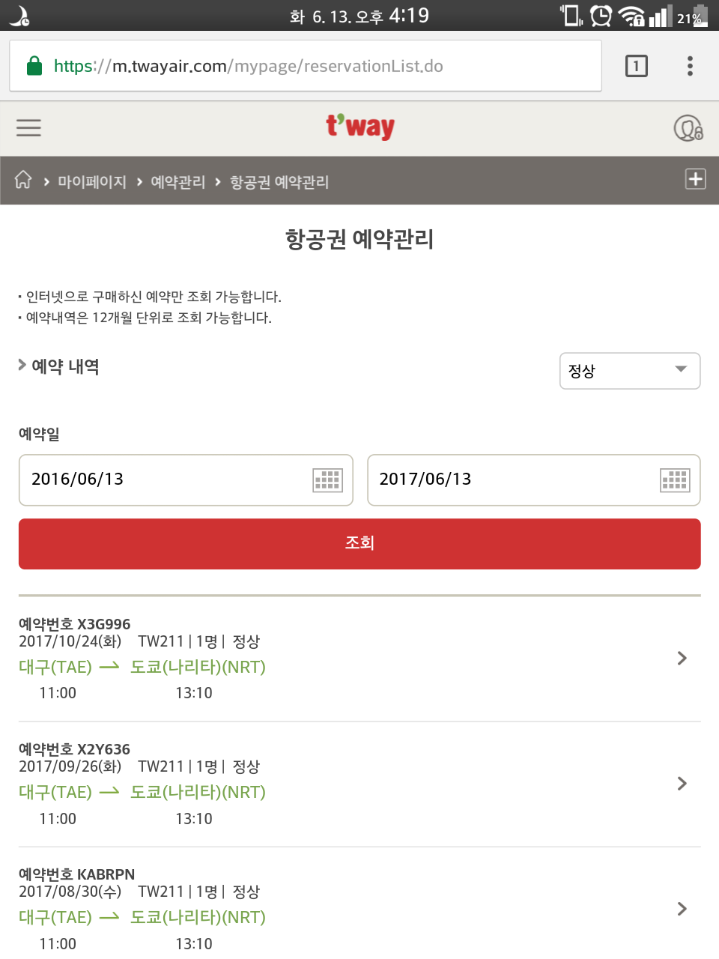Go to home via breadcrumb icon

click(x=23, y=181)
